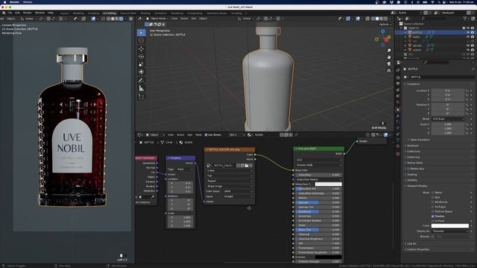Hide LIQUID object with its eye icon
This screenshot has width=477, height=268.
[468, 50]
